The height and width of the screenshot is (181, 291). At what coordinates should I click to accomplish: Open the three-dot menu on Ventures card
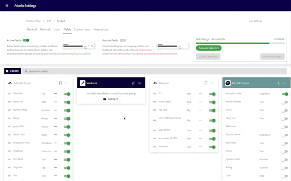(139, 83)
